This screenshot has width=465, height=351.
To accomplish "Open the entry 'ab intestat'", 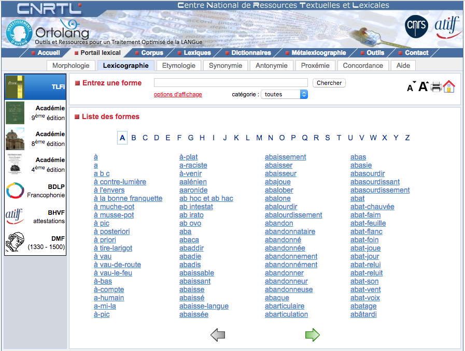I will coord(196,207).
